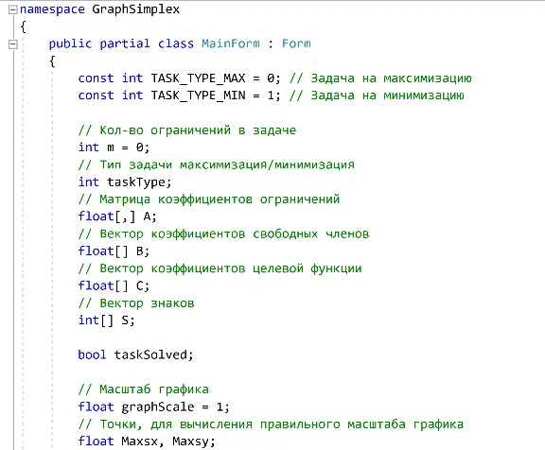Click the GraphSimplex namespace name
Viewport: 545px width, 450px height.
tap(135, 9)
